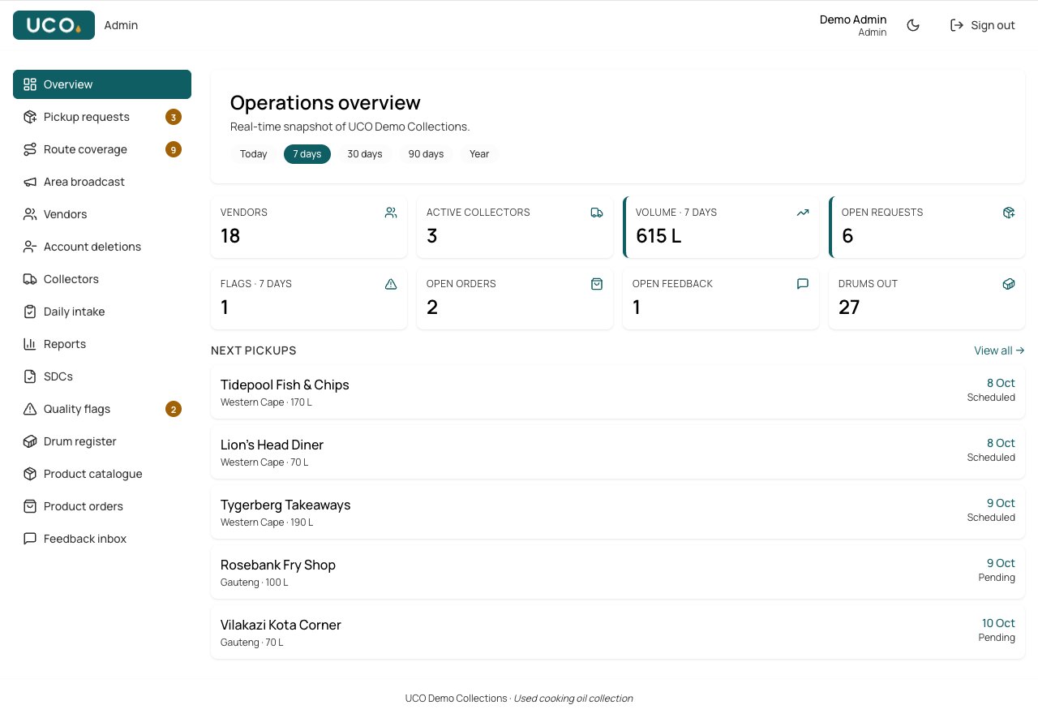This screenshot has width=1038, height=718.
Task: Toggle dark mode with the moon icon
Action: (913, 25)
